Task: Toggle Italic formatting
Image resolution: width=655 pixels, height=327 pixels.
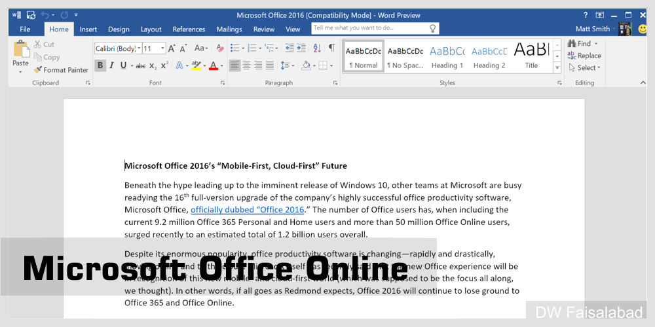Action: [111, 65]
